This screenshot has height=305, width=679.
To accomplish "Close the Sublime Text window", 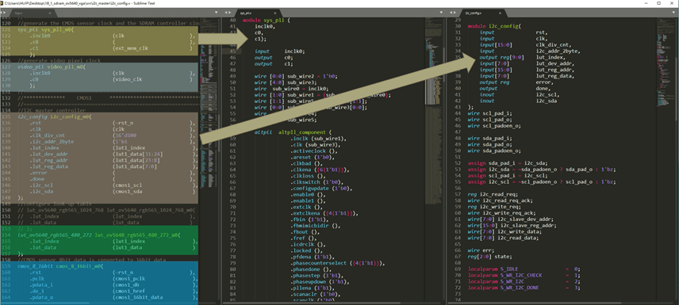I will click(671, 3).
